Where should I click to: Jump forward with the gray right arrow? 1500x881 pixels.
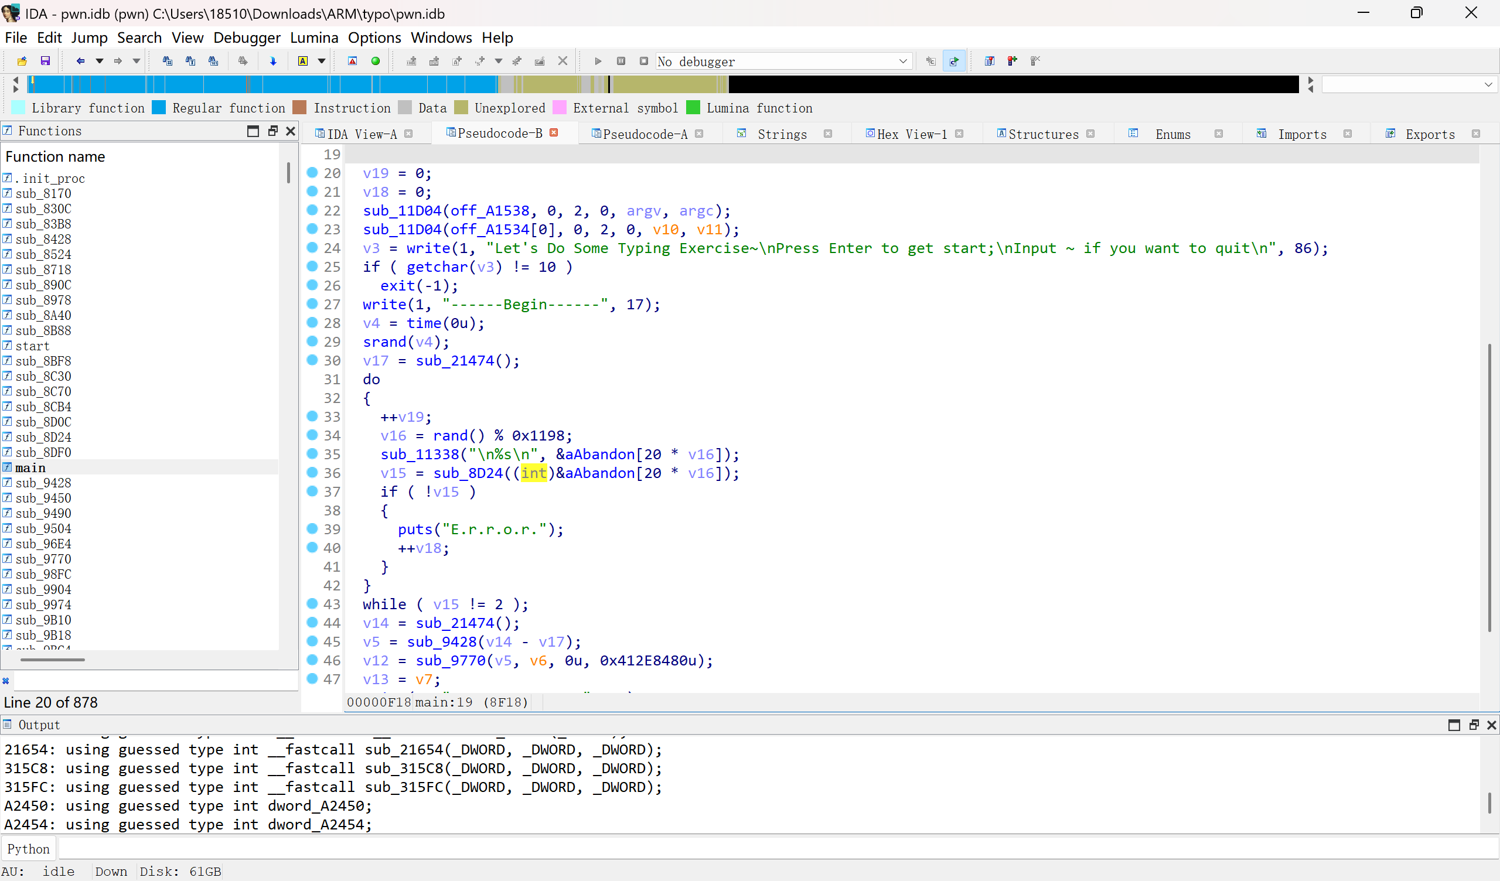pos(118,61)
